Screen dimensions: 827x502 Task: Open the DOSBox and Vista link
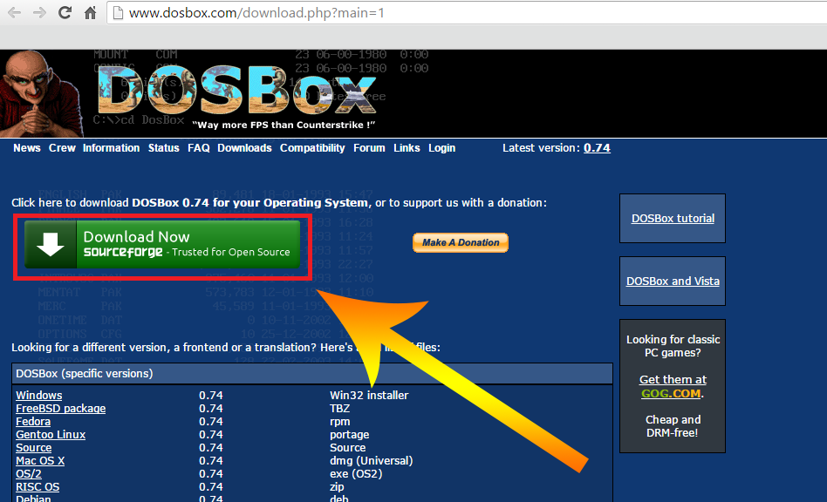(673, 282)
